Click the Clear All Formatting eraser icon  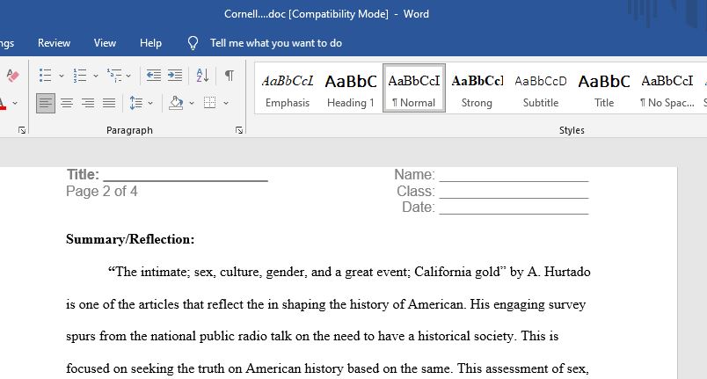12,76
